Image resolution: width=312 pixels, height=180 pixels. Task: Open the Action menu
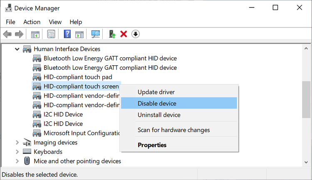pos(32,22)
